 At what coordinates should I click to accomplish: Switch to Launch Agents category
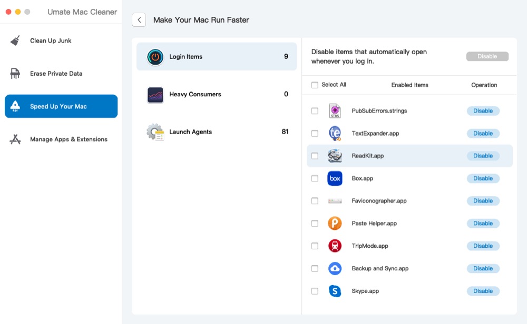click(x=217, y=132)
